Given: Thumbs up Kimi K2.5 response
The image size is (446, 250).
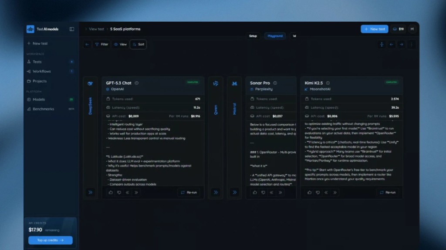Looking at the screenshot, I should point(310,192).
